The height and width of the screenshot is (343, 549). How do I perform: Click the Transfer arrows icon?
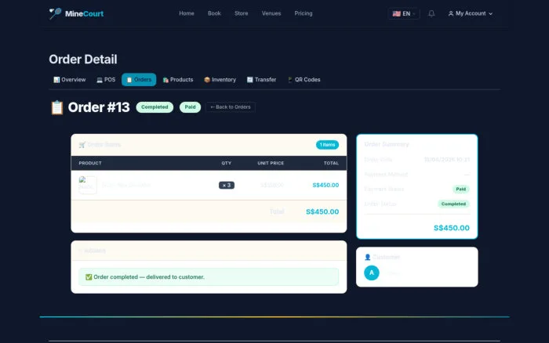pyautogui.click(x=249, y=80)
